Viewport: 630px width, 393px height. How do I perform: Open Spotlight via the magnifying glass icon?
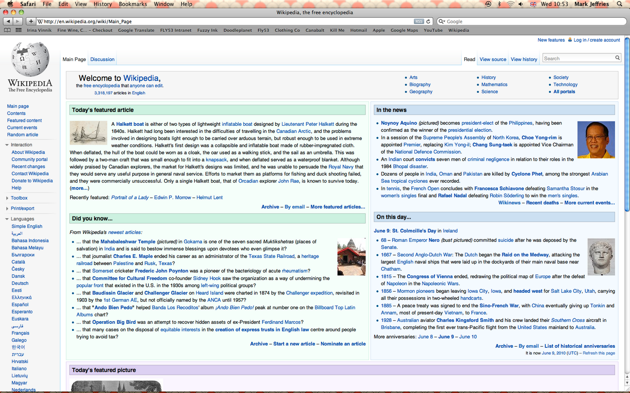coord(619,4)
